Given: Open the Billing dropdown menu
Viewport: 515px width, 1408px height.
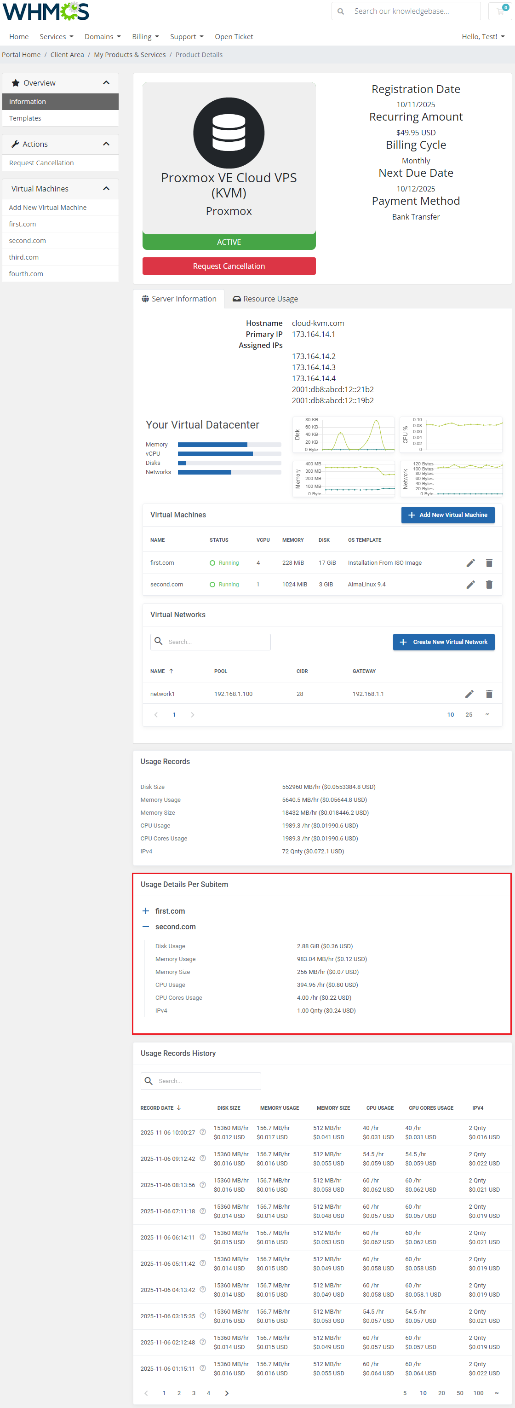Looking at the screenshot, I should 145,37.
